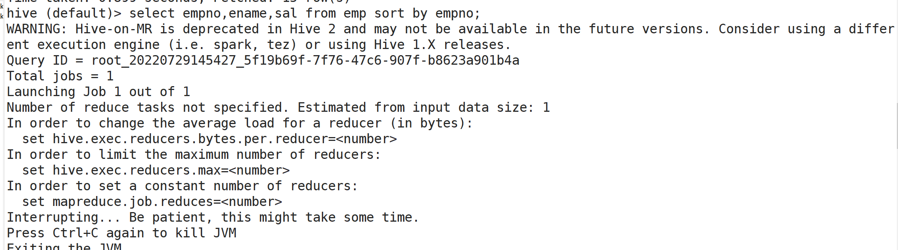
Task: Click the "hive (default)>" prompt text
Action: (x=64, y=13)
